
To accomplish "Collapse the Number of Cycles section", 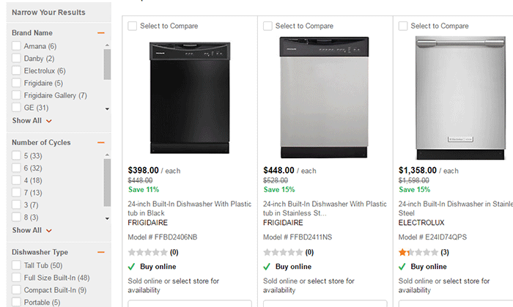I will click(x=101, y=143).
